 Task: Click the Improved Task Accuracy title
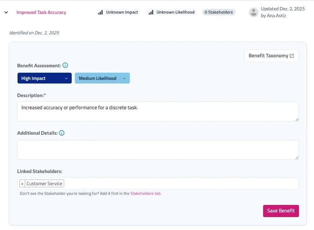(41, 12)
